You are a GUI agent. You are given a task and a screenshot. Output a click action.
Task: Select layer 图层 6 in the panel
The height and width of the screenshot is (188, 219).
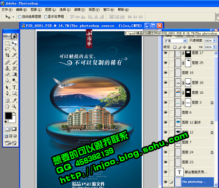pos(195,112)
